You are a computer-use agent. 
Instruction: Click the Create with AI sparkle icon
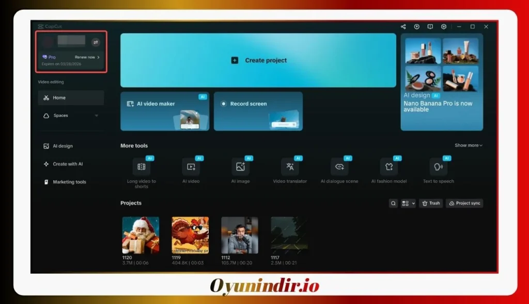(x=46, y=164)
